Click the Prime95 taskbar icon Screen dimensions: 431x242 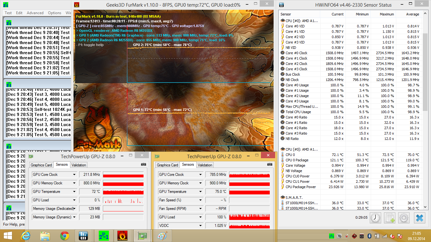pos(103,236)
